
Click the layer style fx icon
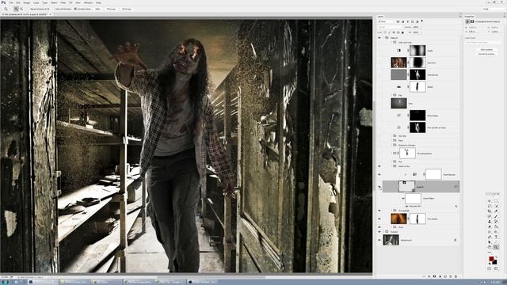429,276
